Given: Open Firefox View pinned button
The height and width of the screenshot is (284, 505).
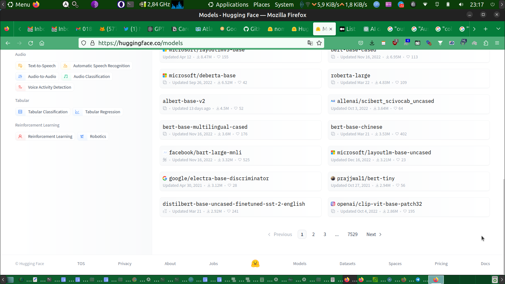Looking at the screenshot, I should (x=7, y=29).
